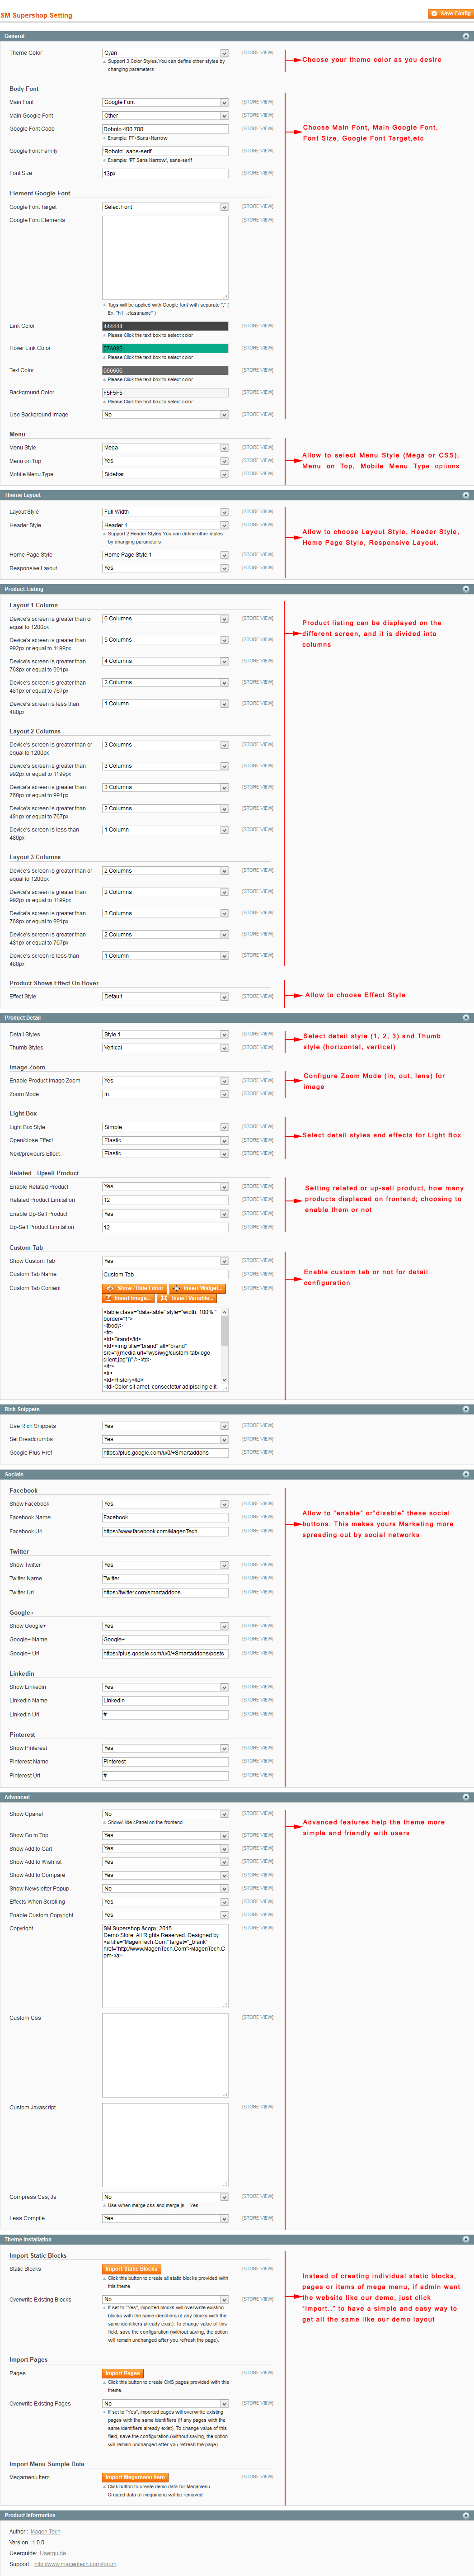Viewport: 474px width, 2576px height.
Task: Click the Insert Widget button
Action: pyautogui.click(x=197, y=1288)
